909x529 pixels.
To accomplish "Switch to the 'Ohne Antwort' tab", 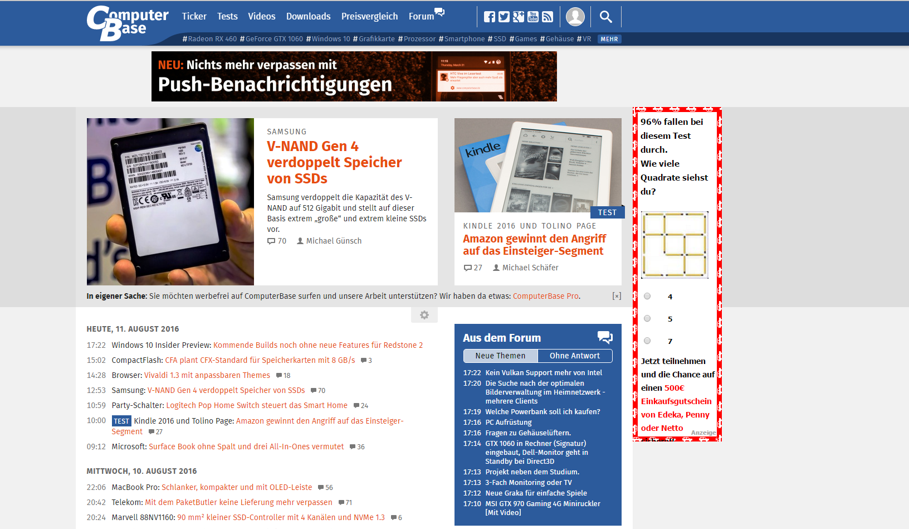I will pos(575,356).
